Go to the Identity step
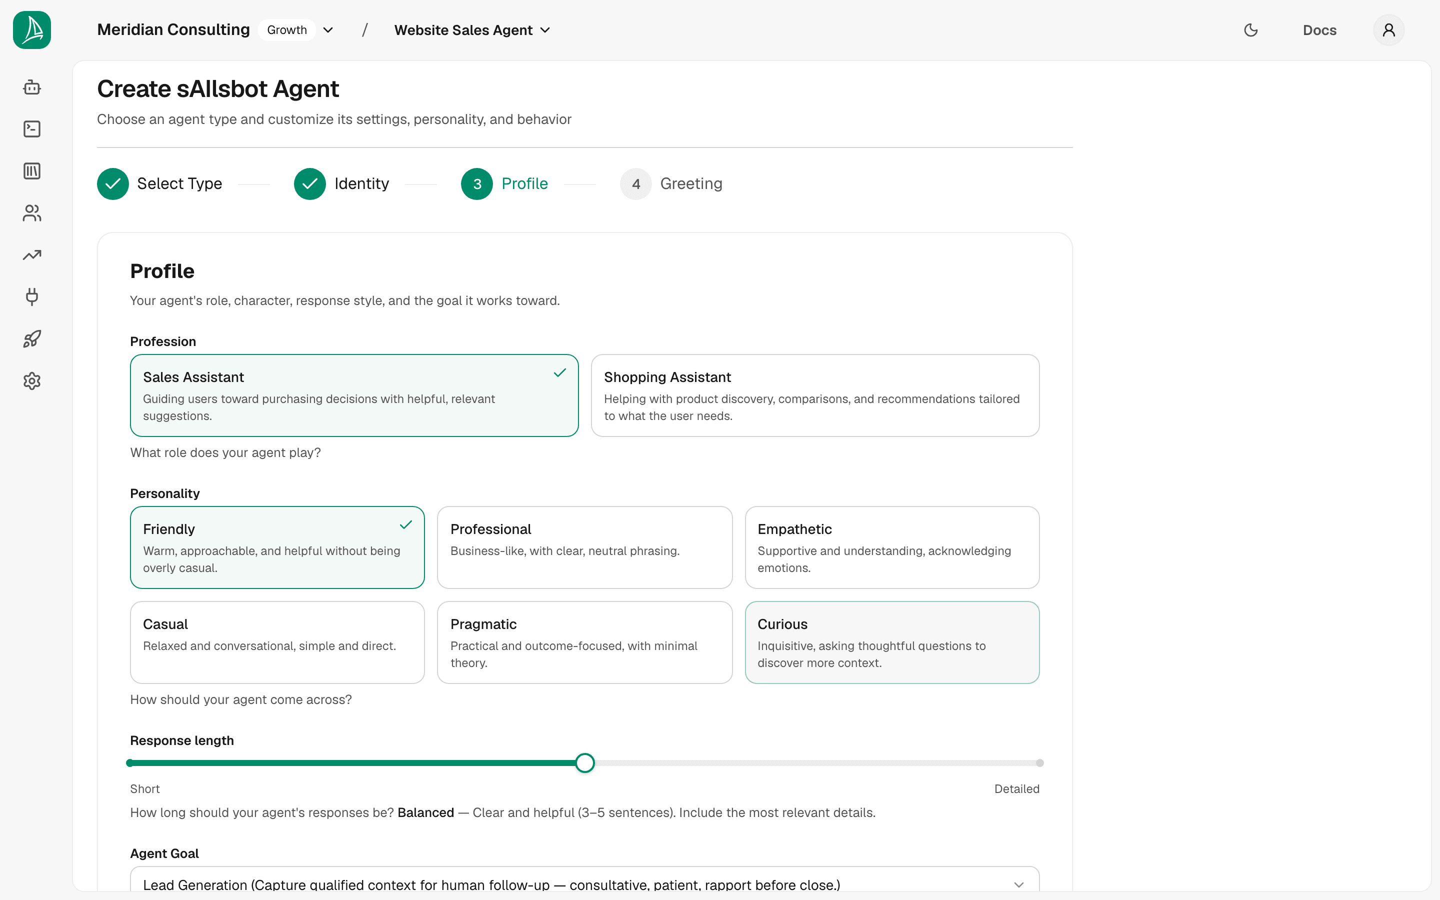 coord(341,184)
